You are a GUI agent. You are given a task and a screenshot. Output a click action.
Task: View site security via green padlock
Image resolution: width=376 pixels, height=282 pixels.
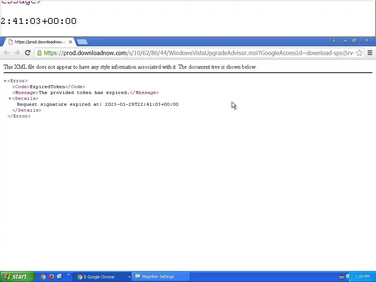(x=39, y=53)
